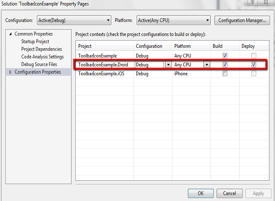Check Deploy for ToolbarIconExample project
This screenshot has height=201, width=275.
point(253,55)
